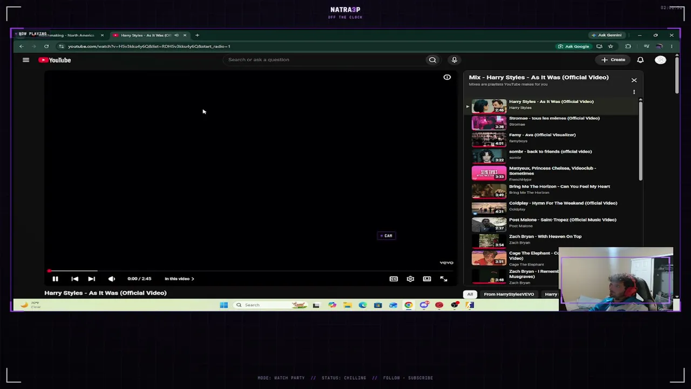Select the 'From HarryStylesVEVO' chip
This screenshot has width=691, height=389.
509,294
